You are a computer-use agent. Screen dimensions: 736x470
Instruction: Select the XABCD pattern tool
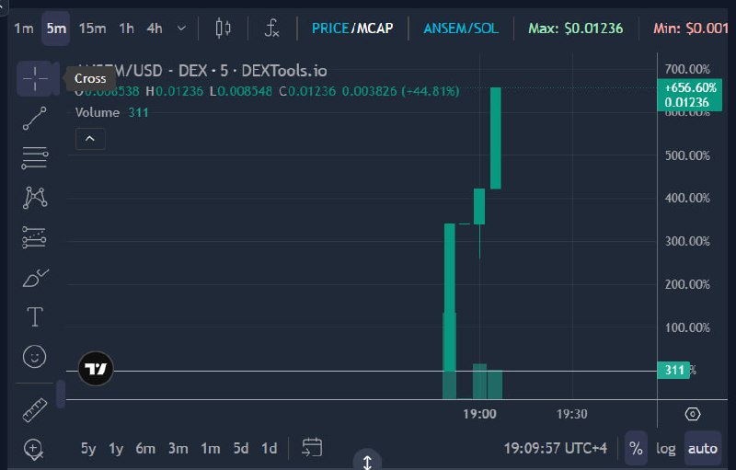click(35, 197)
